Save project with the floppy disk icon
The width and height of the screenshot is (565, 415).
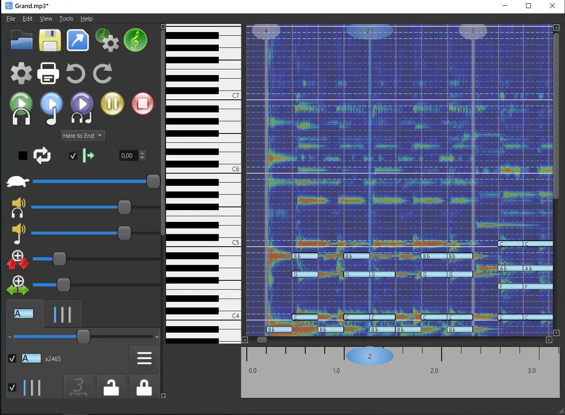tap(50, 40)
